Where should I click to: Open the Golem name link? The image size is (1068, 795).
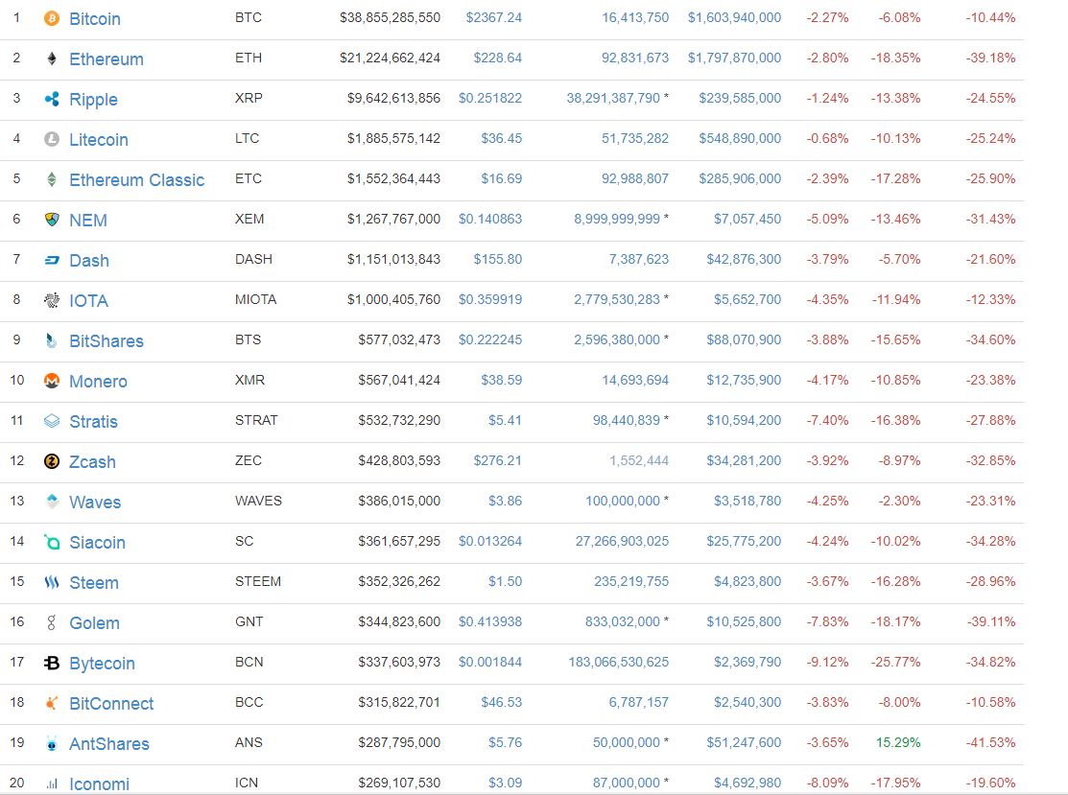point(95,622)
